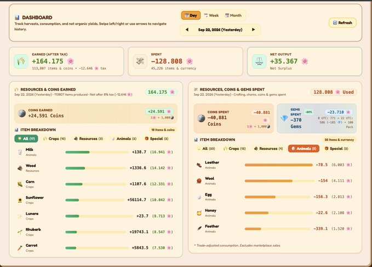Viewport: 372px width, 267px height.
Task: Click the Item Breakdown chart icon in earned panel
Action: point(16,130)
